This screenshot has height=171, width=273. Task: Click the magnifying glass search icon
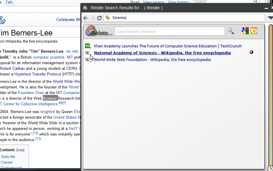231,31
